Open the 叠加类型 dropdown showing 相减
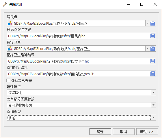The width and height of the screenshot is (162, 138). (81, 118)
